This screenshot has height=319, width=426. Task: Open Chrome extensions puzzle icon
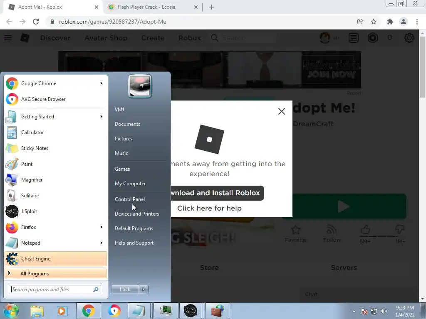coord(390,22)
